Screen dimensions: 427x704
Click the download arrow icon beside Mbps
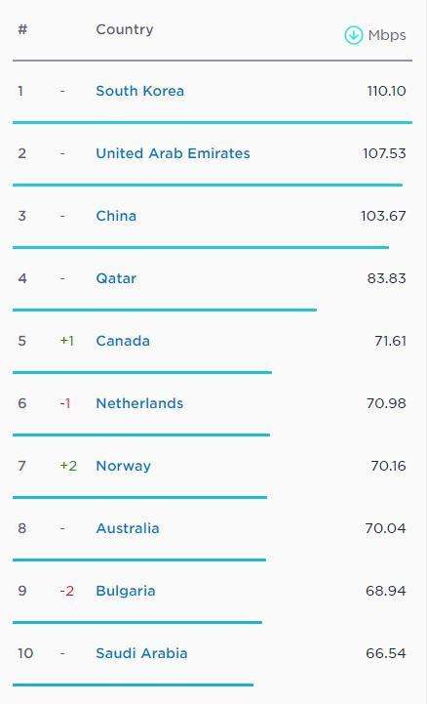pyautogui.click(x=353, y=35)
